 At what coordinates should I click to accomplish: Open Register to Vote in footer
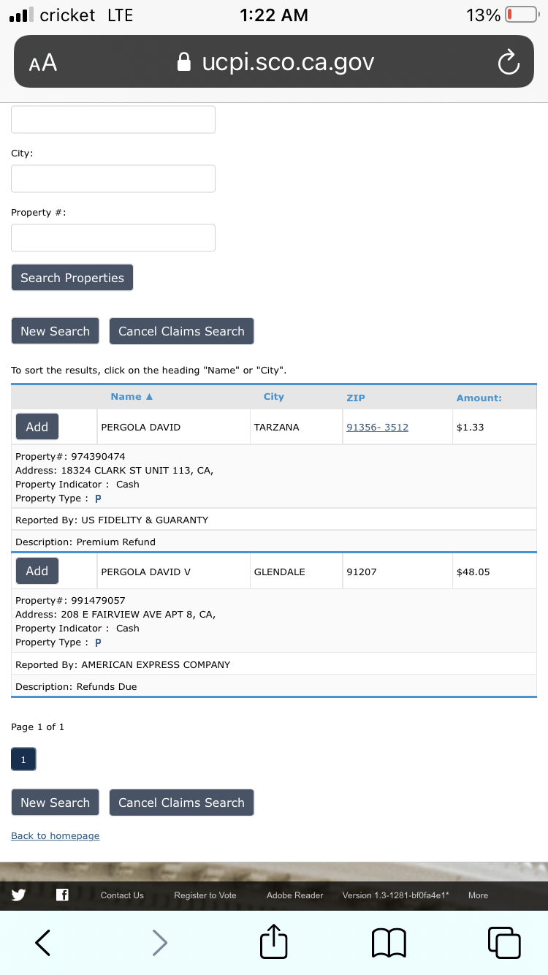coord(205,895)
